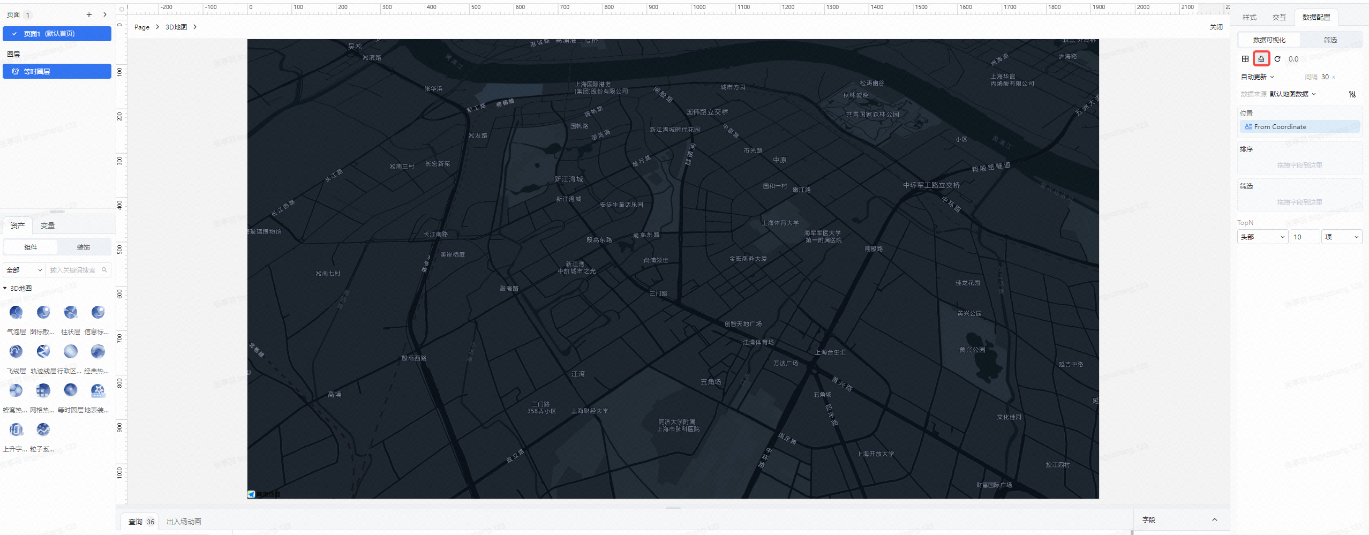
Task: Add the 网格热 grid heatmap layer
Action: pos(43,390)
